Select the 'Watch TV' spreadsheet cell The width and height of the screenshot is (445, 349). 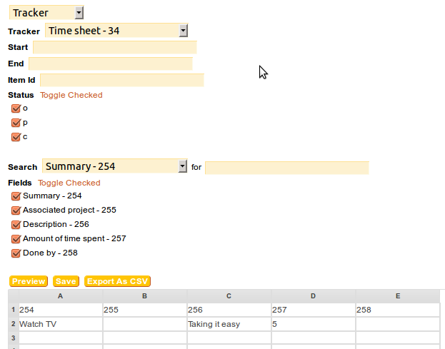[61, 324]
